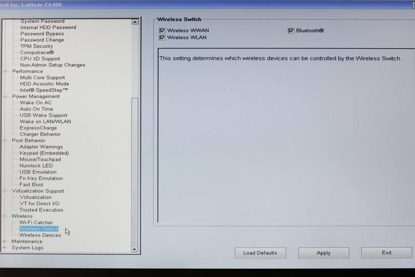
Task: Open Trusted Execution setting
Action: pyautogui.click(x=41, y=210)
